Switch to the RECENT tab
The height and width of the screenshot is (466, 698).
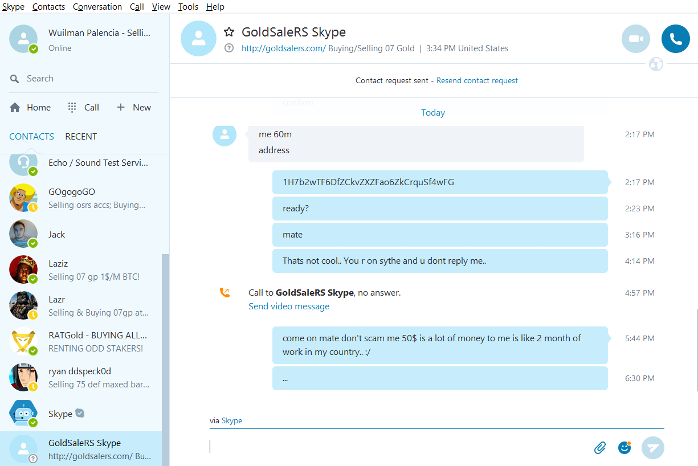[81, 137]
